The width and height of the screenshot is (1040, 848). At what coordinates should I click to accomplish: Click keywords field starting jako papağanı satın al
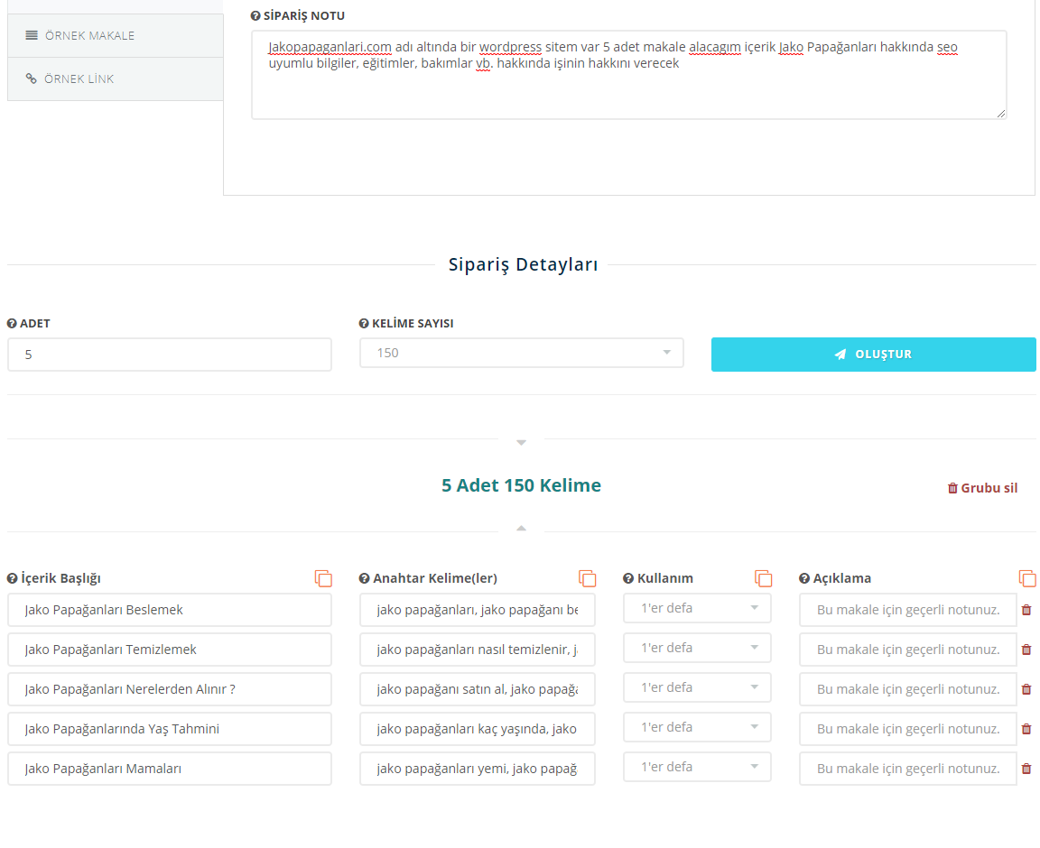(x=478, y=689)
